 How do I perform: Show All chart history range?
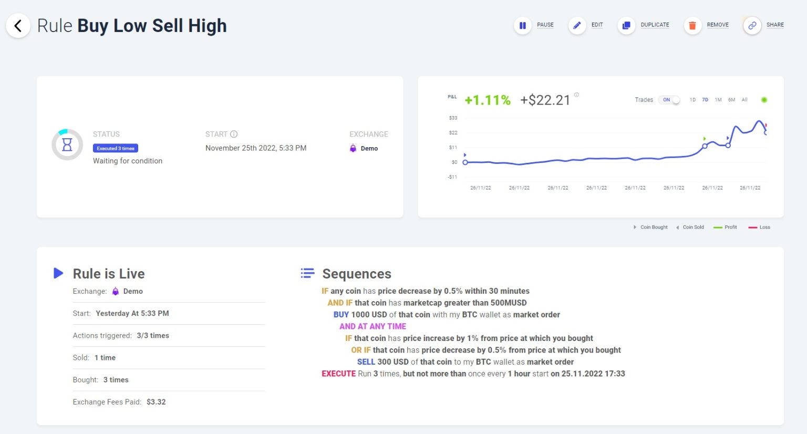[744, 99]
